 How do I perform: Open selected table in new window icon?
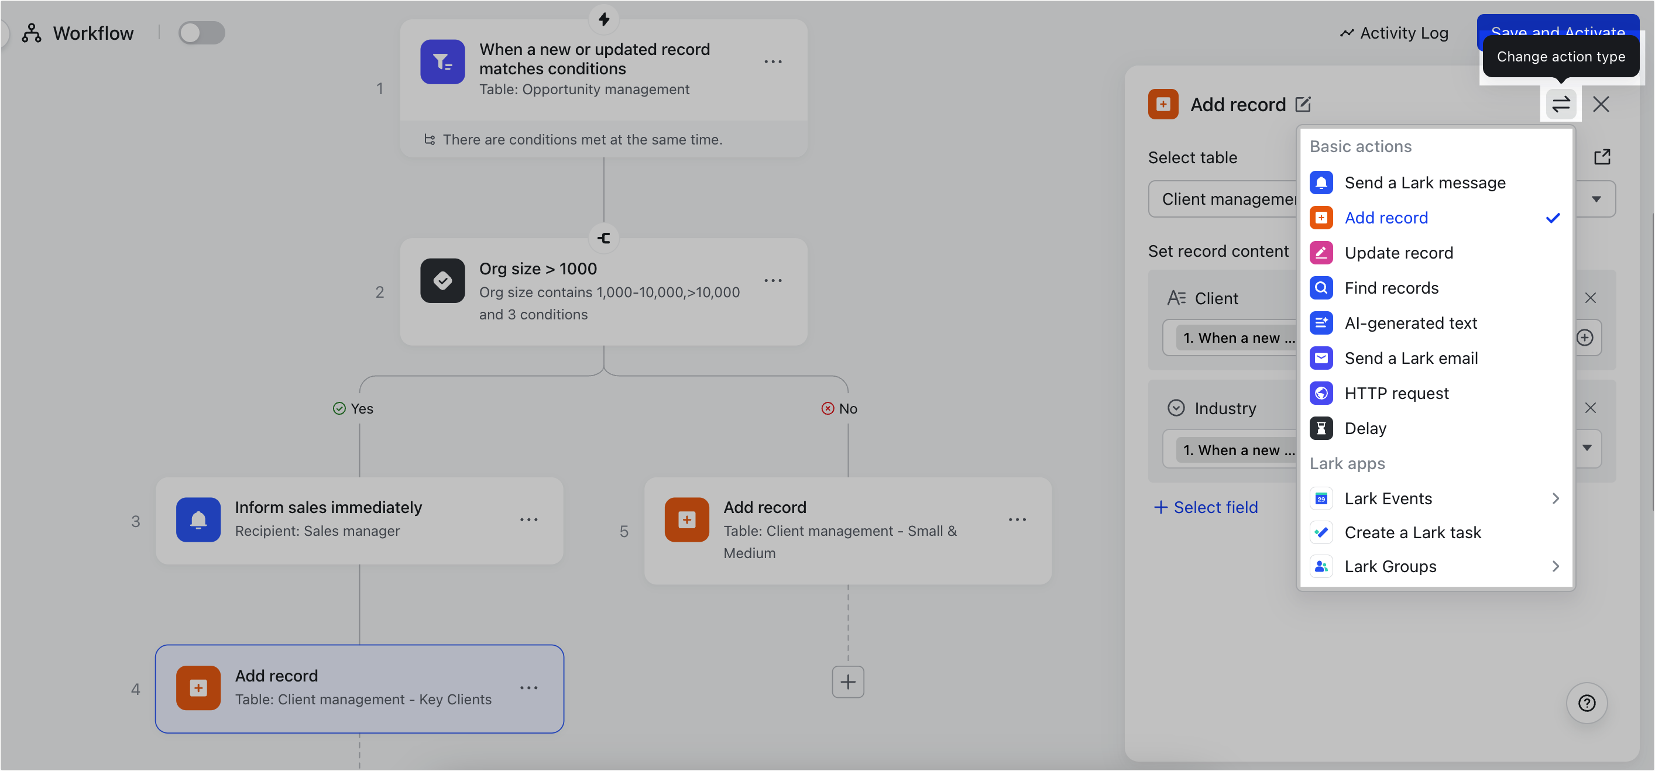coord(1602,157)
